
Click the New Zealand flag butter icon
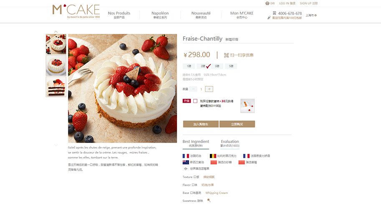point(186,162)
